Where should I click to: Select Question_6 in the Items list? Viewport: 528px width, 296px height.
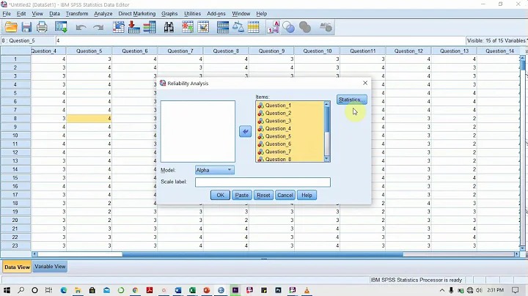coord(290,144)
